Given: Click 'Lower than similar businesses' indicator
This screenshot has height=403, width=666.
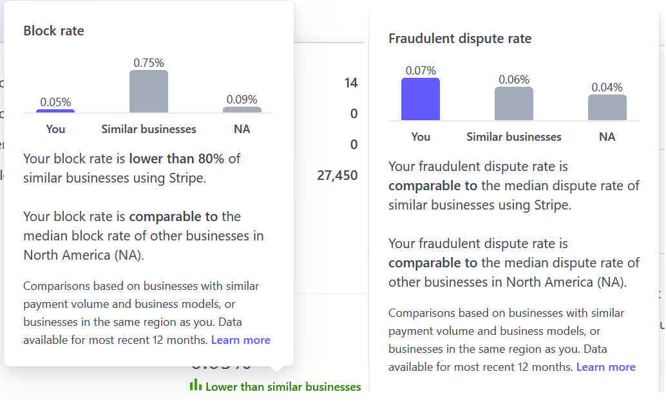Looking at the screenshot, I should click(x=283, y=386).
